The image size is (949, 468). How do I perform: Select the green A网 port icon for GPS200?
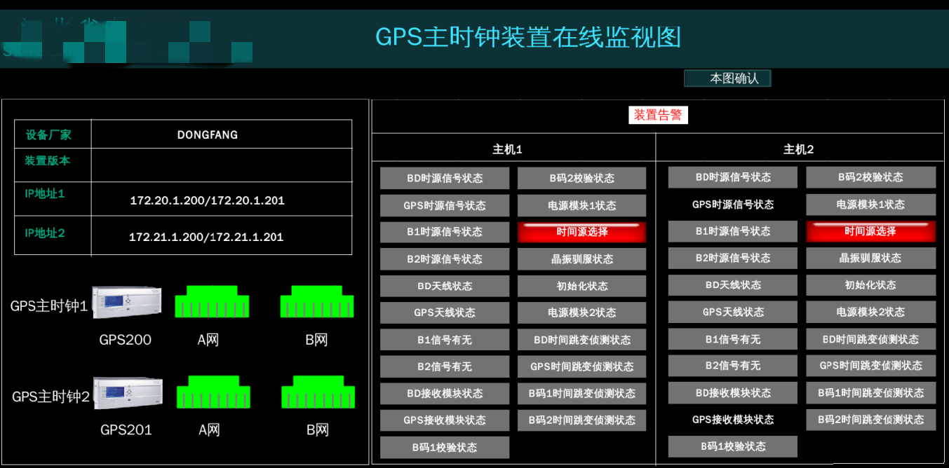coord(212,301)
